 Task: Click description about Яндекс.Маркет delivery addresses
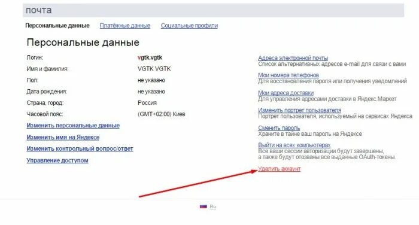click(x=327, y=99)
